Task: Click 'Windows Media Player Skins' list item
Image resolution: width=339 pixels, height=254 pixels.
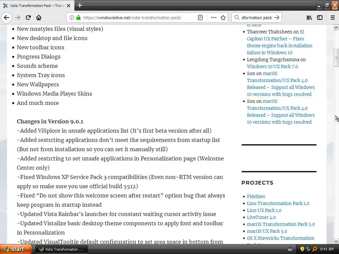Action: (x=54, y=94)
